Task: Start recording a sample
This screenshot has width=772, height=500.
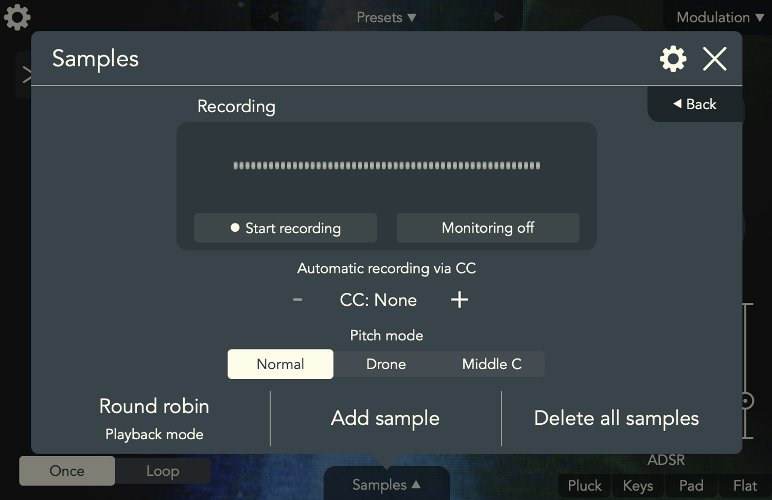Action: [x=285, y=228]
